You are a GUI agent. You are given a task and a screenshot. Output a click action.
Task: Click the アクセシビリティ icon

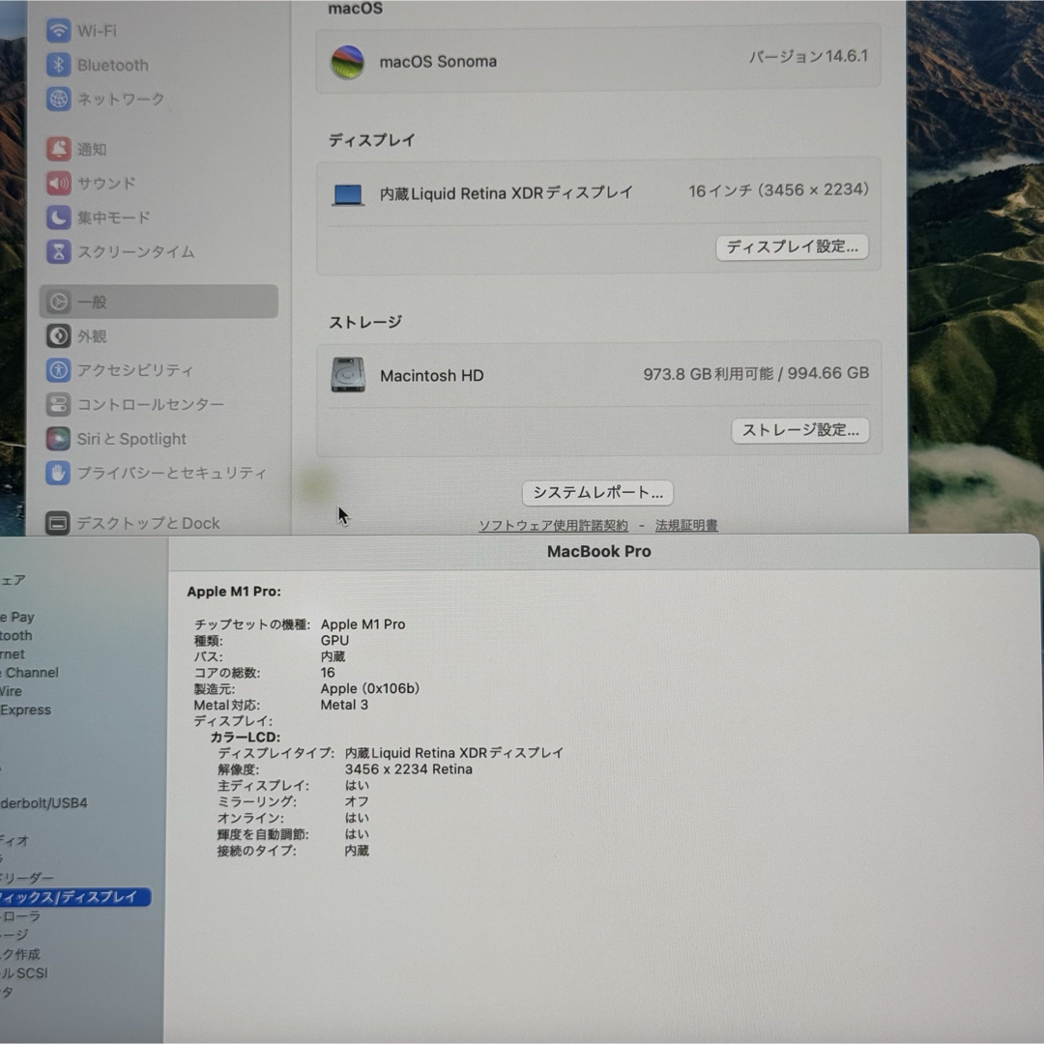point(59,370)
